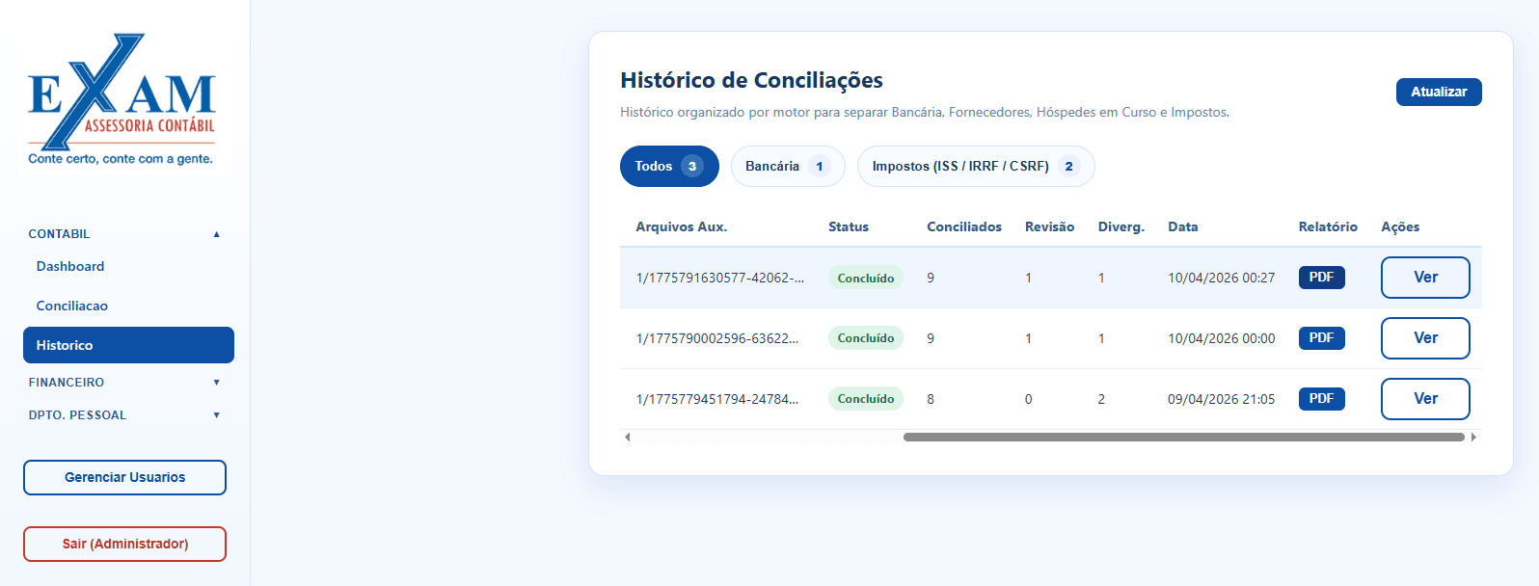Click the Status column header
The width and height of the screenshot is (1539, 586).
tap(849, 226)
